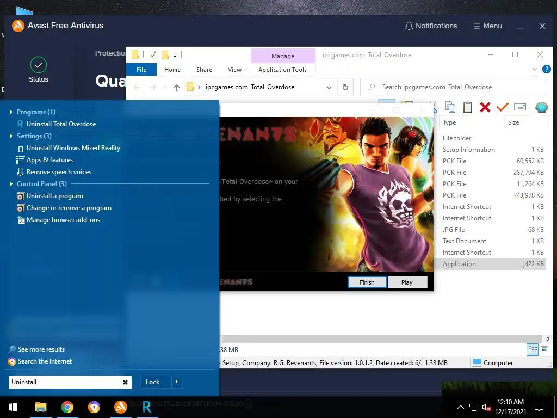Open Google Chrome from the taskbar
Screen dimensions: 557x418
[x=67, y=407]
